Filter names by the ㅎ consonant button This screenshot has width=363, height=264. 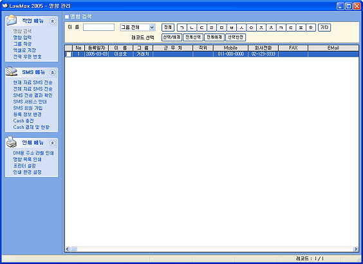coord(311,28)
